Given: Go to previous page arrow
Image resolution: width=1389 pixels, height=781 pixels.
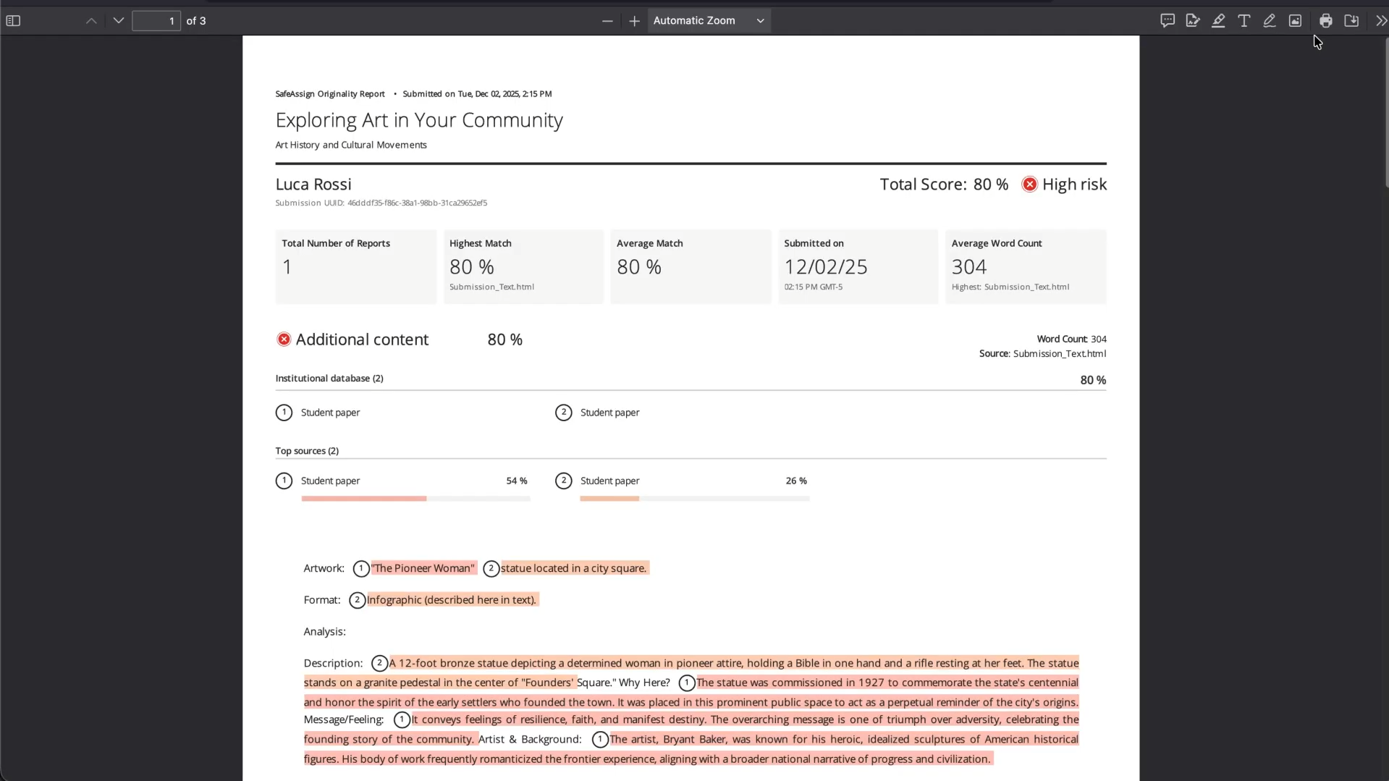Looking at the screenshot, I should tap(91, 21).
